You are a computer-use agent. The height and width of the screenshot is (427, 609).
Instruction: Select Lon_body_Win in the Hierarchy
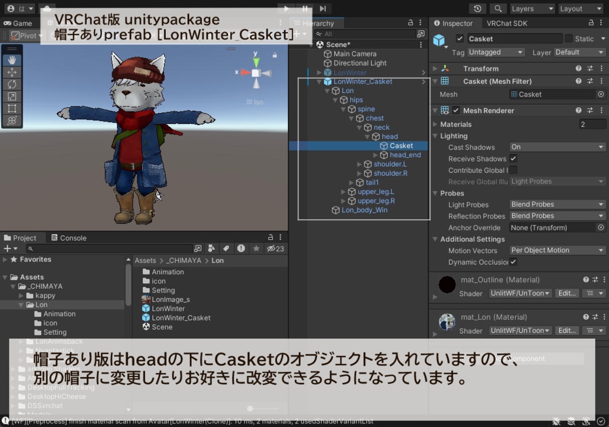pyautogui.click(x=365, y=210)
